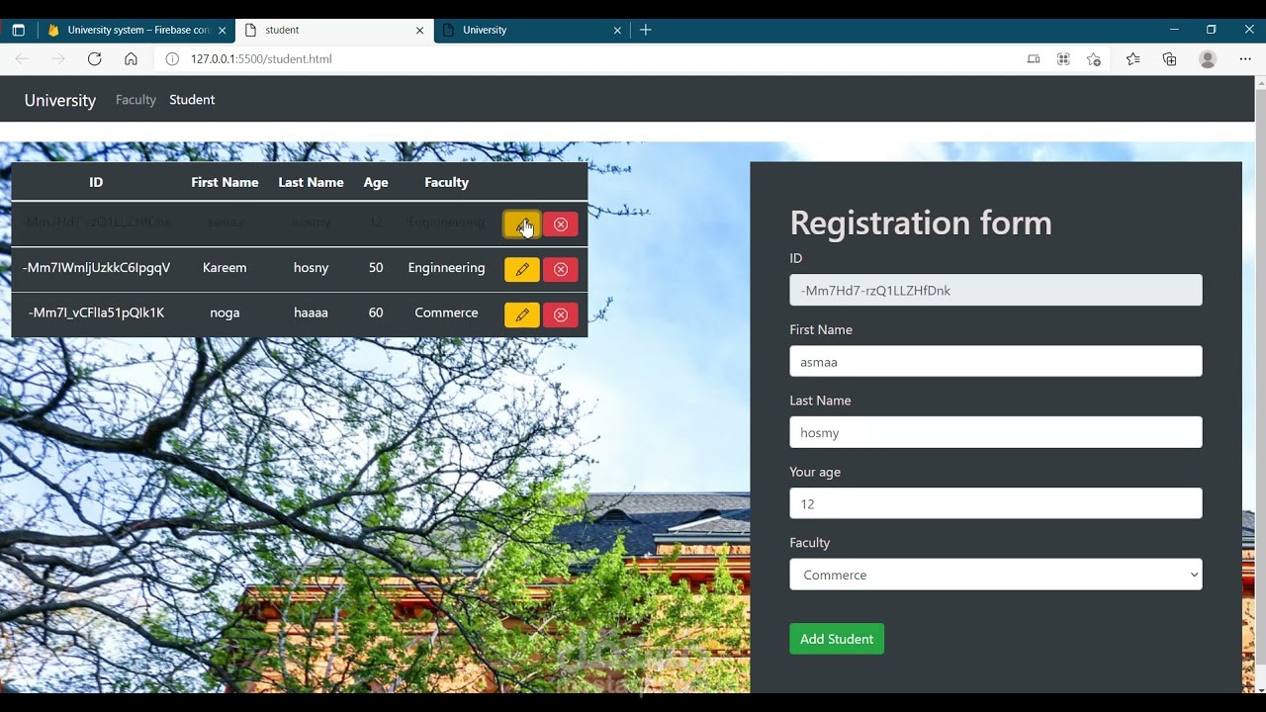Open the Faculty nav link
This screenshot has width=1266, height=712.
(x=136, y=100)
